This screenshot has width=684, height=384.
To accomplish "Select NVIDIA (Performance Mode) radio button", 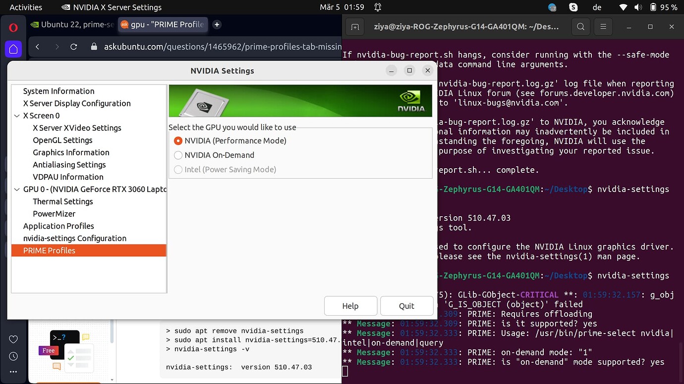I will (x=178, y=141).
